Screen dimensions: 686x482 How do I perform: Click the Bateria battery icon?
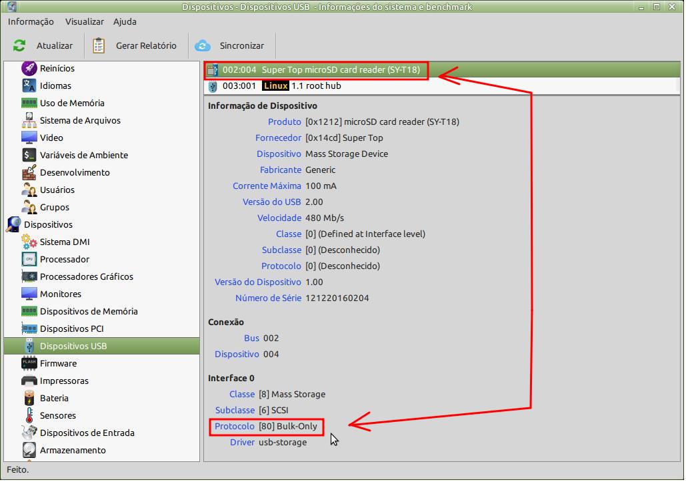(x=29, y=398)
